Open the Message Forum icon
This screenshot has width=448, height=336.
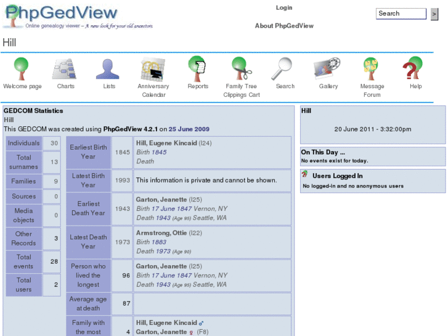(x=371, y=68)
